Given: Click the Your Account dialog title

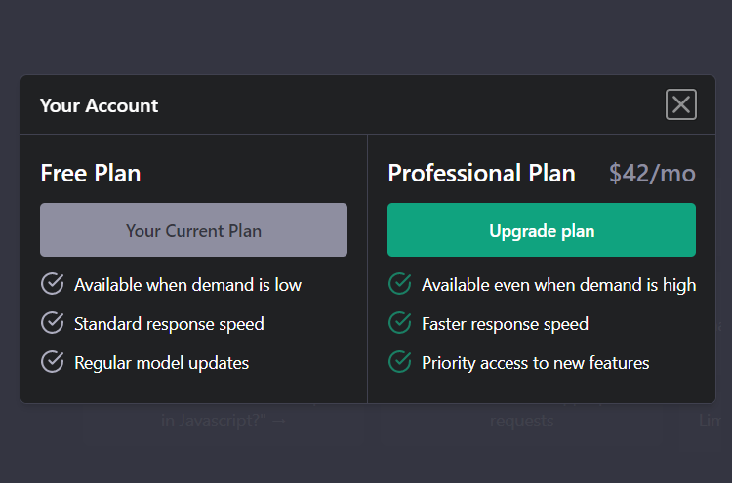Looking at the screenshot, I should pos(99,105).
